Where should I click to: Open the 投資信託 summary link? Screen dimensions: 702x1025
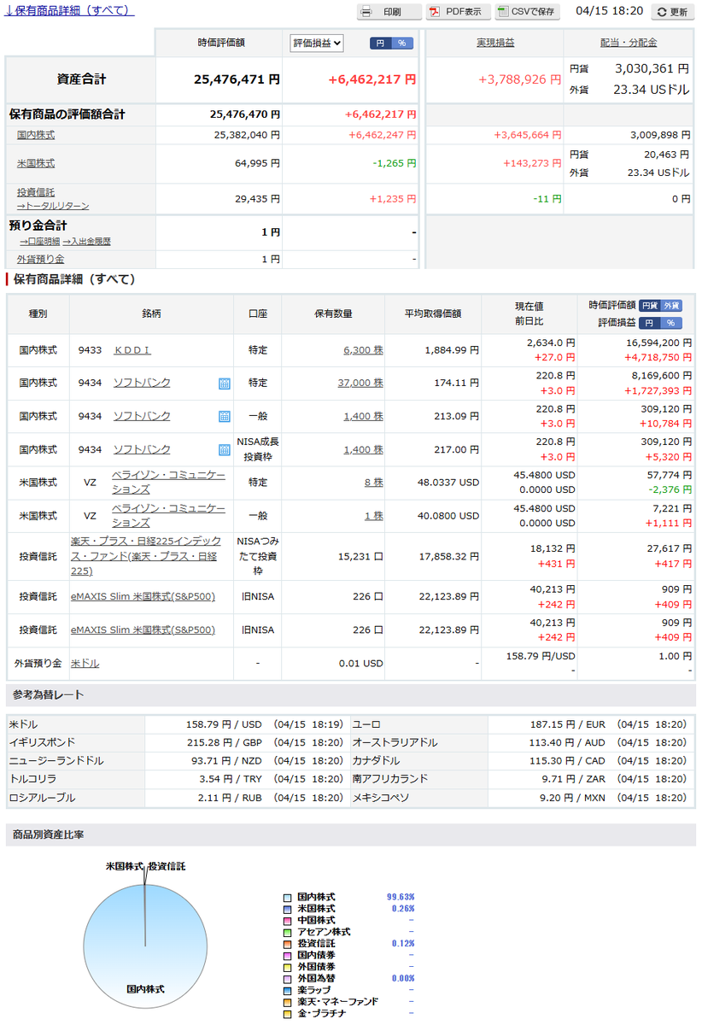[x=36, y=192]
